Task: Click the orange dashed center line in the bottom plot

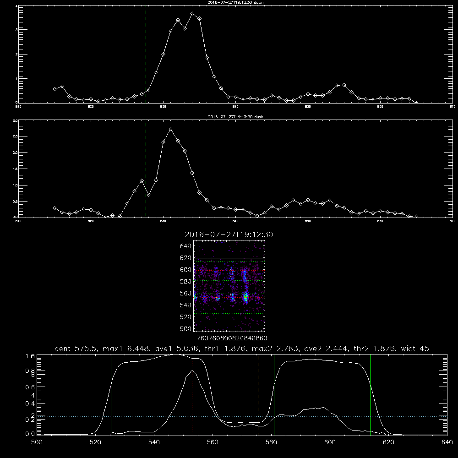Action: click(x=258, y=395)
